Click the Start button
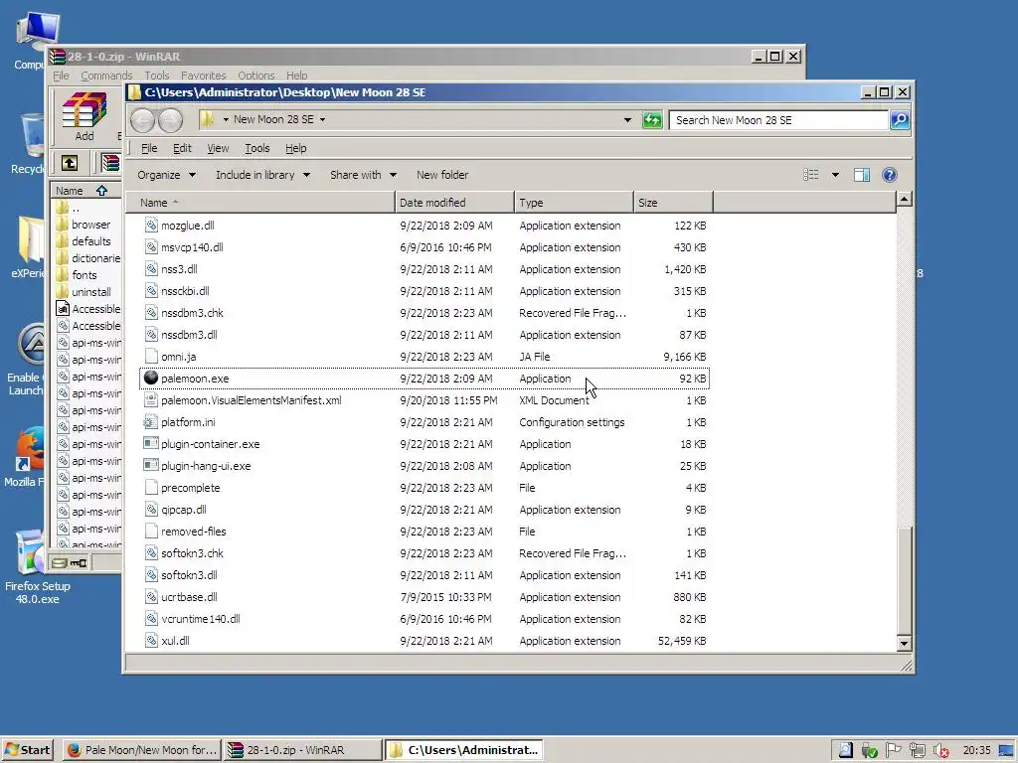 (27, 750)
